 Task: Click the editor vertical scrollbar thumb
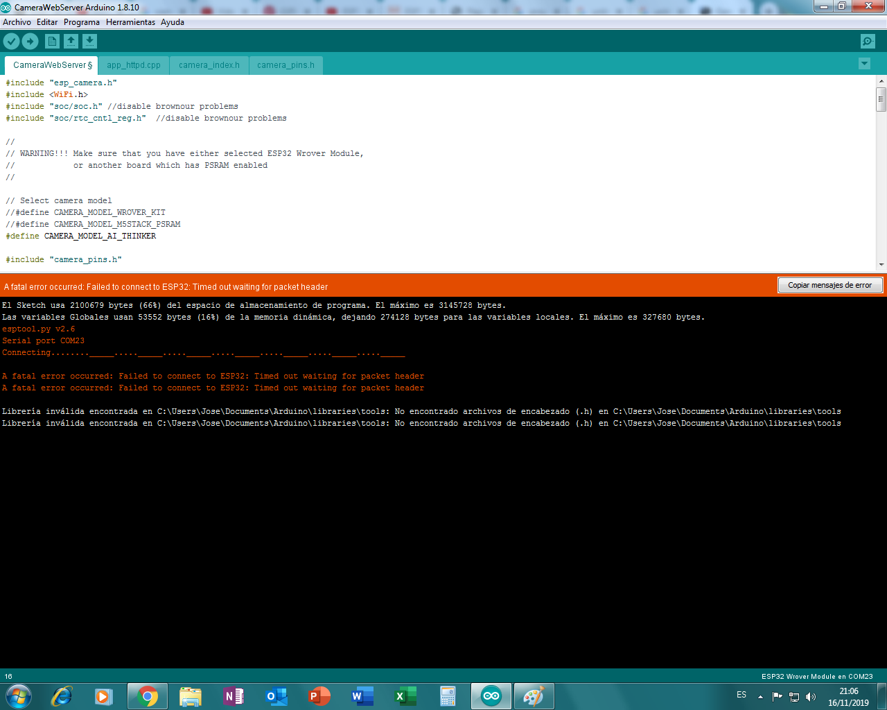point(881,99)
